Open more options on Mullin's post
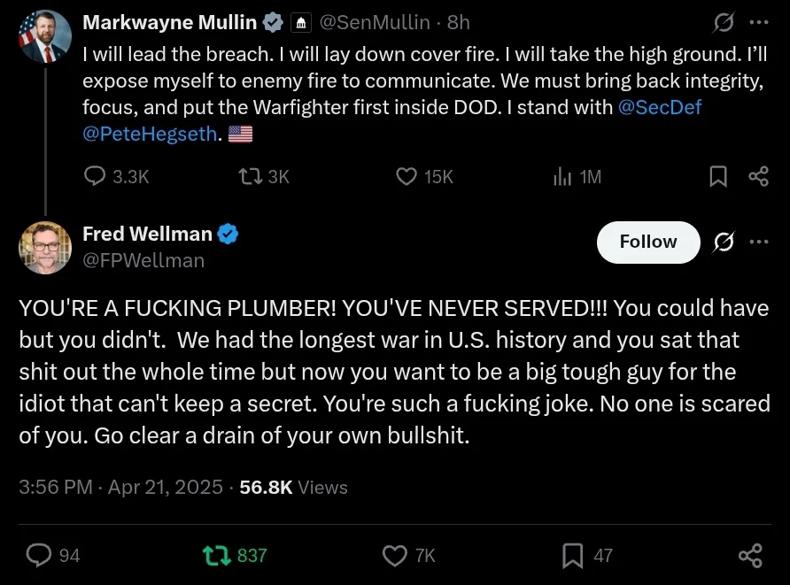The height and width of the screenshot is (585, 790). [758, 21]
